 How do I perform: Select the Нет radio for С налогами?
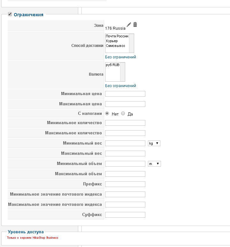107,114
